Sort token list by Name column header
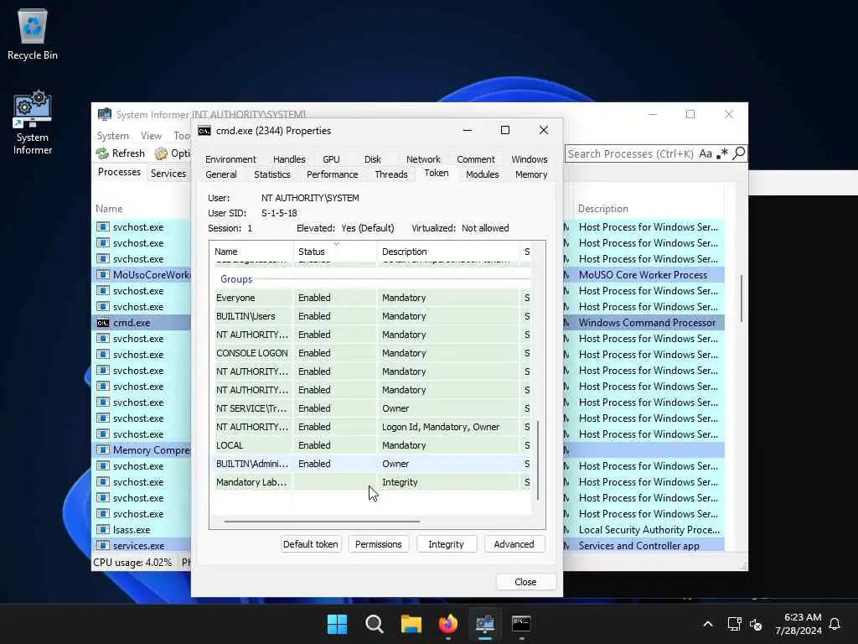This screenshot has height=644, width=858. click(x=251, y=252)
